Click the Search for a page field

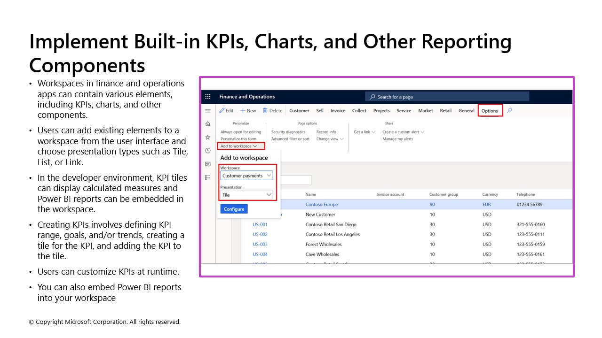click(447, 97)
